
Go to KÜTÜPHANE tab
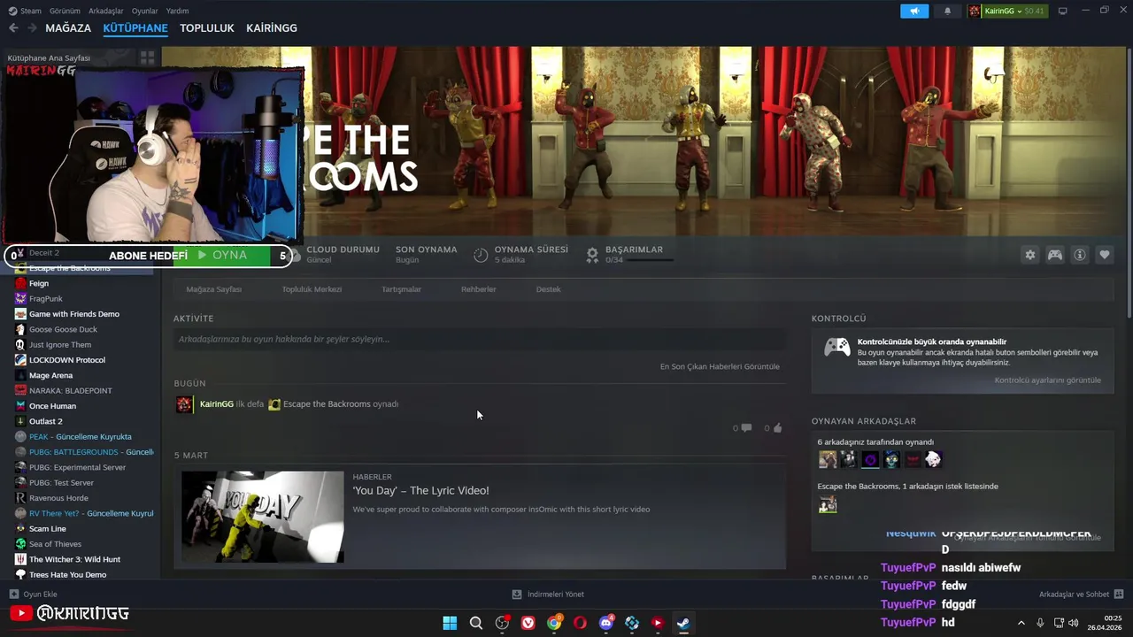pyautogui.click(x=135, y=28)
